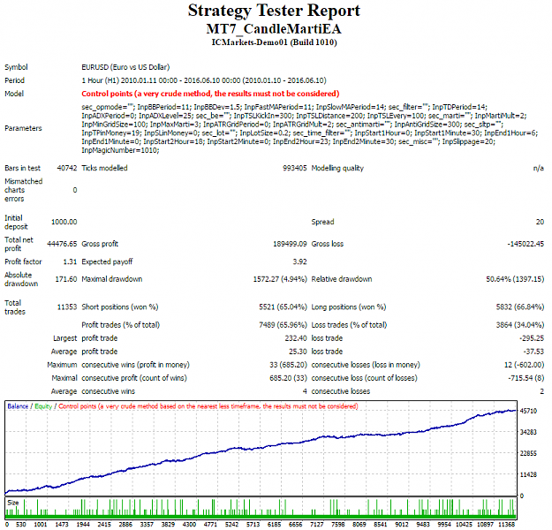Select Bars in test value 40742
This screenshot has width=552, height=530.
click(67, 168)
